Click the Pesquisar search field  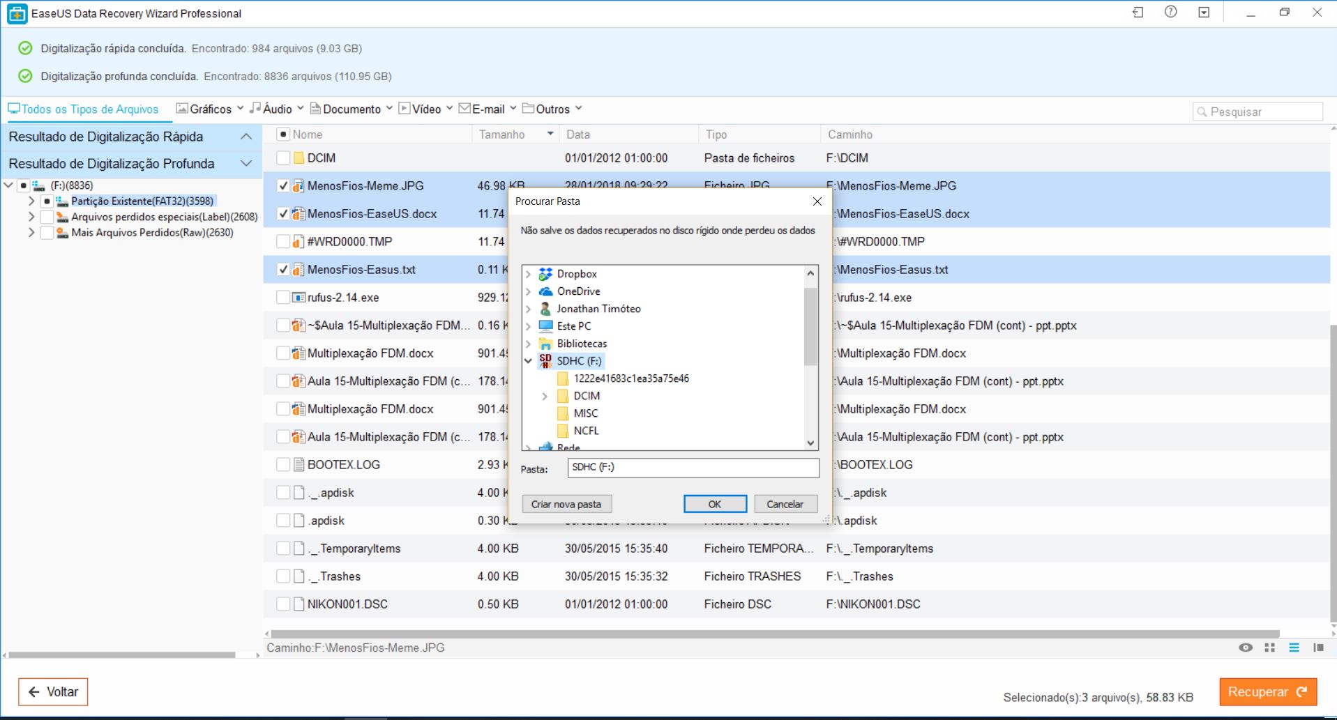1258,112
